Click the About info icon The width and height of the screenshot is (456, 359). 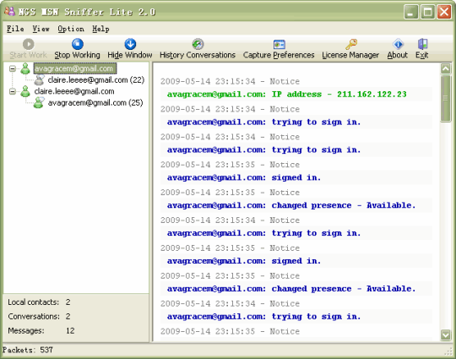pos(398,44)
